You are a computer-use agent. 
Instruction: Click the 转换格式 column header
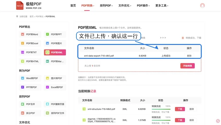125,100
